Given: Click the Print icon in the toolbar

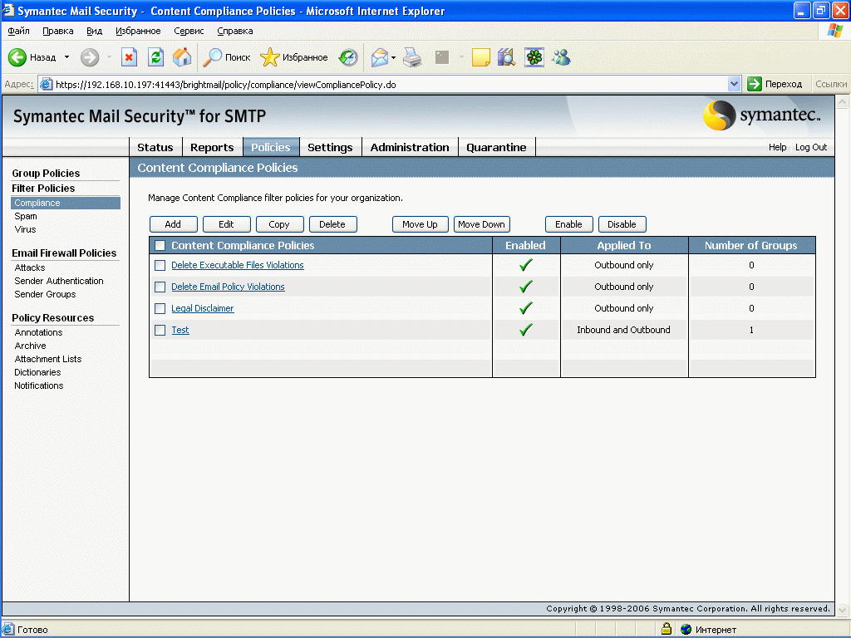Looking at the screenshot, I should (413, 57).
